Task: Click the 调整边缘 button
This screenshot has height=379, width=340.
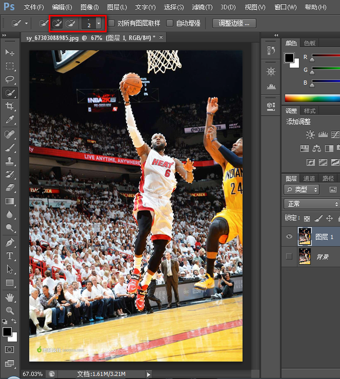Action: (234, 23)
